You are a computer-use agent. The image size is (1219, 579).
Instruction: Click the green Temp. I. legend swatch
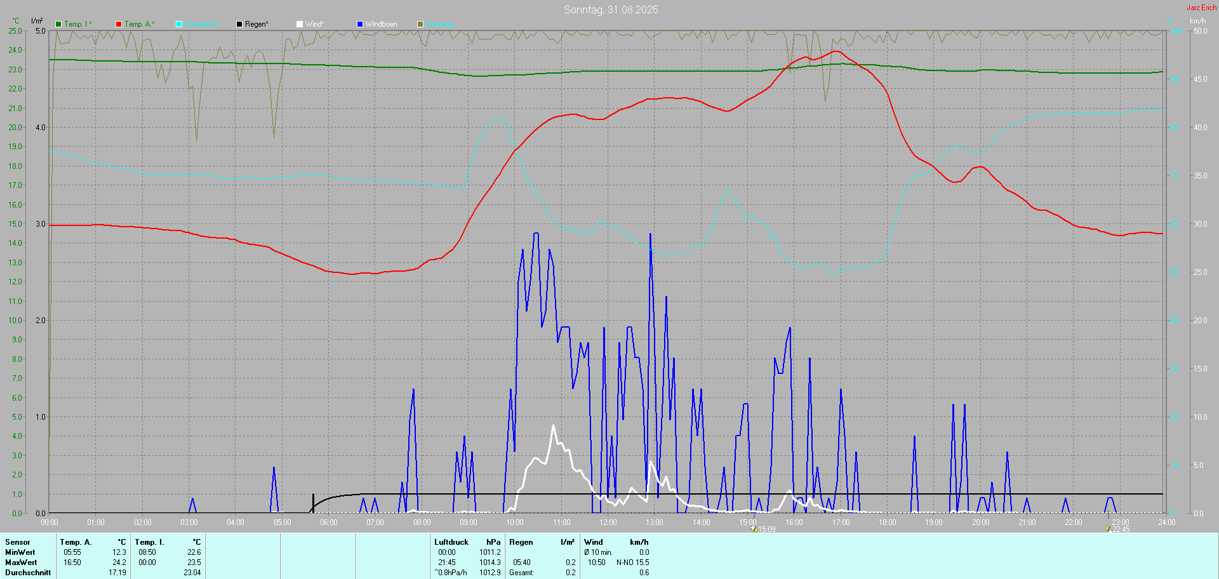coord(58,24)
